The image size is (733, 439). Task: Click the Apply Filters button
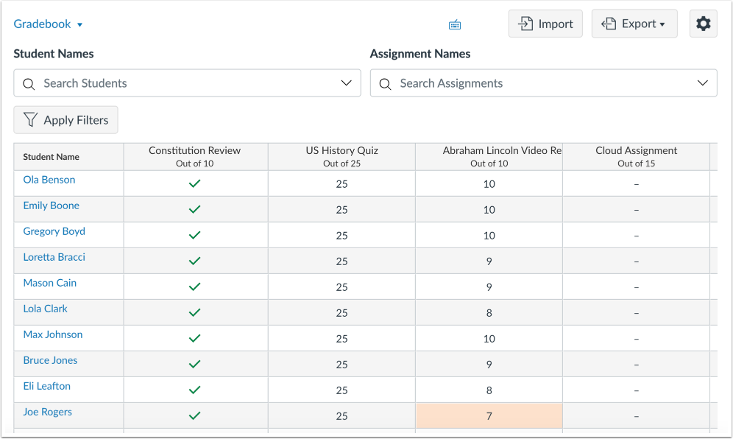[65, 119]
